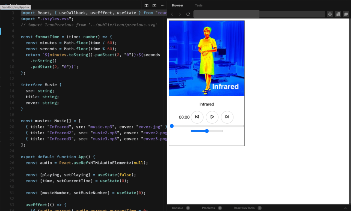The height and width of the screenshot is (211, 351).
Task: Go back in the preview browser
Action: [x=172, y=14]
